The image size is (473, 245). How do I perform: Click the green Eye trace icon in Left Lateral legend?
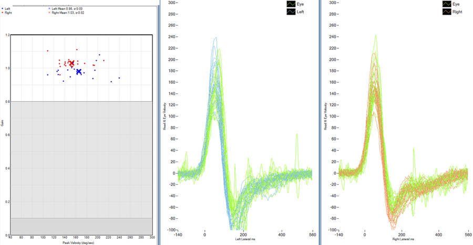[291, 4]
